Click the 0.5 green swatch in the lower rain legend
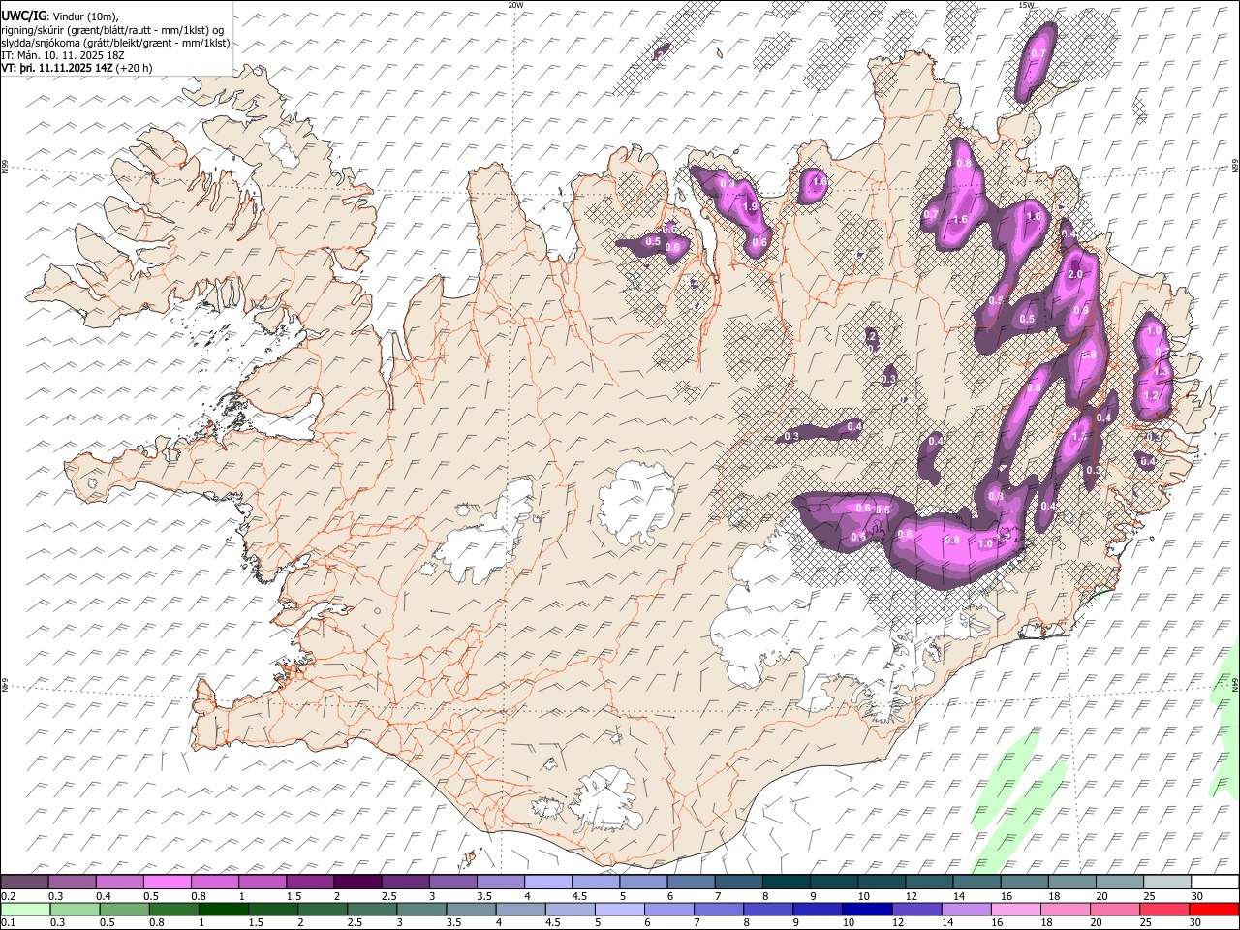 click(x=124, y=910)
